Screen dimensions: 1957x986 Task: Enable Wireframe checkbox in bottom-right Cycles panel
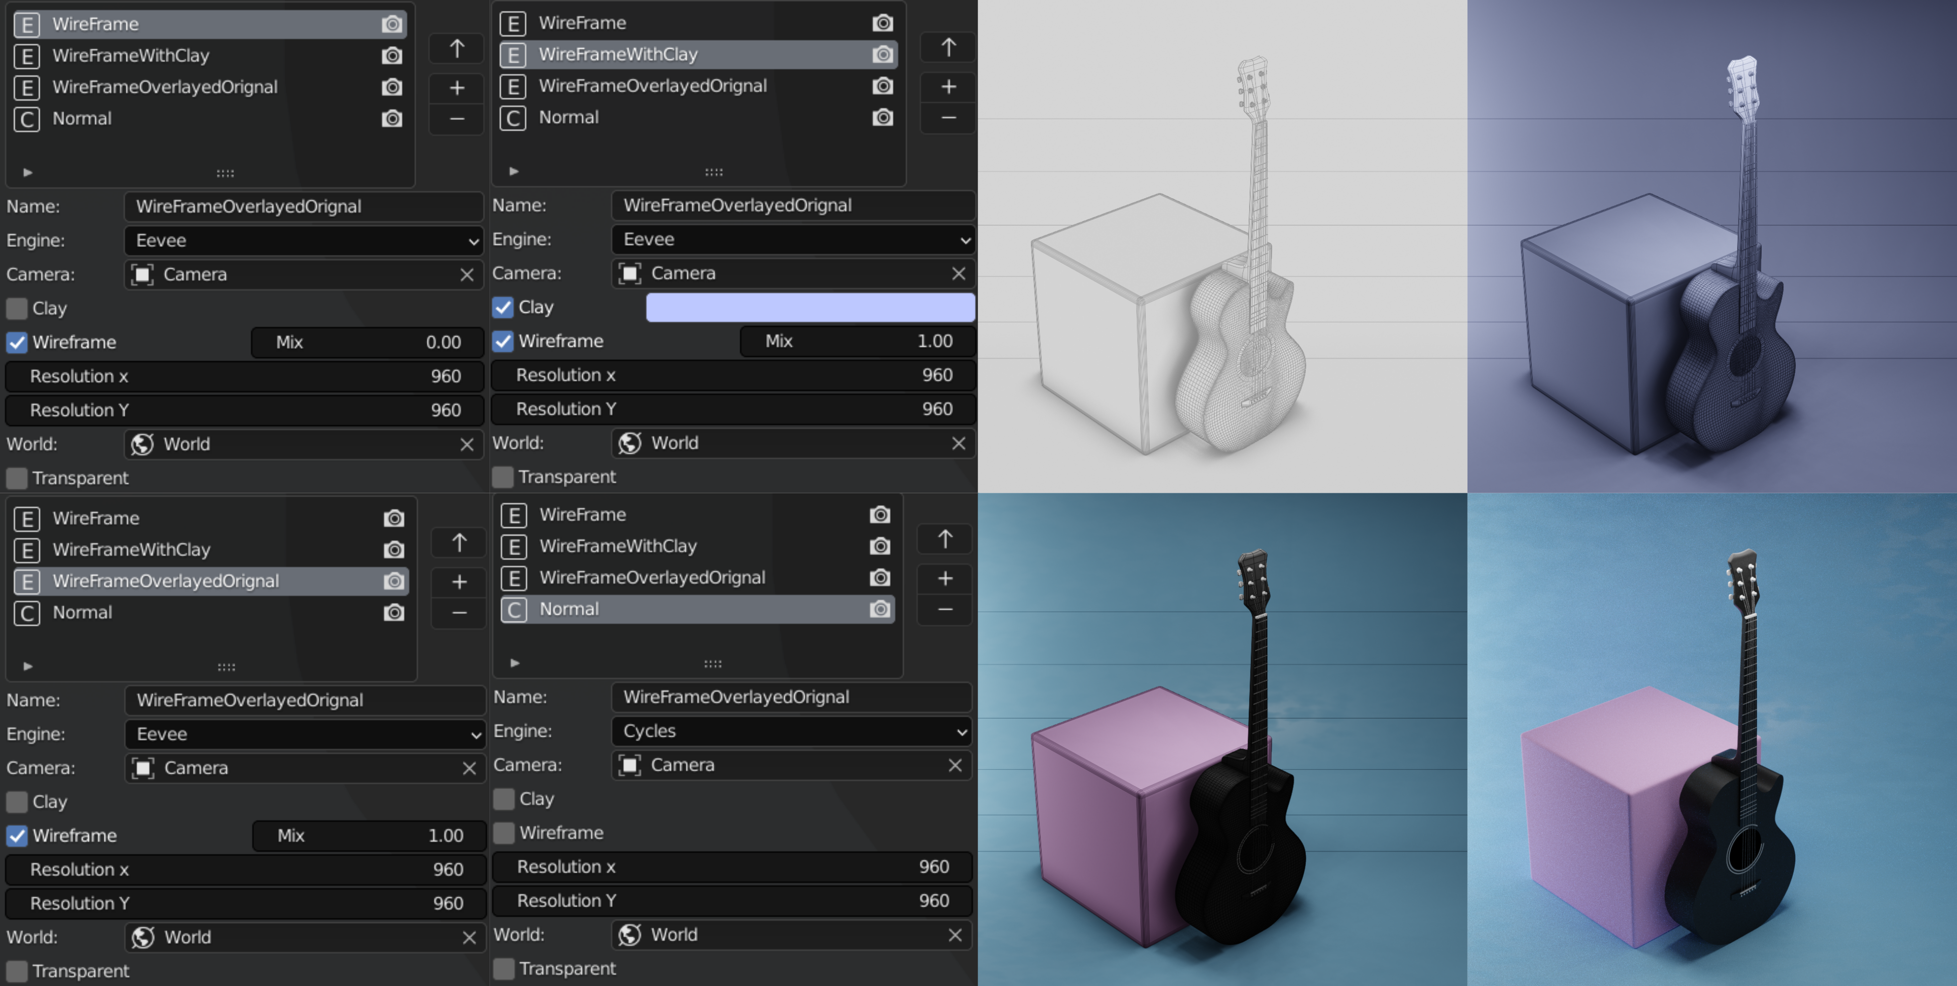(x=503, y=832)
